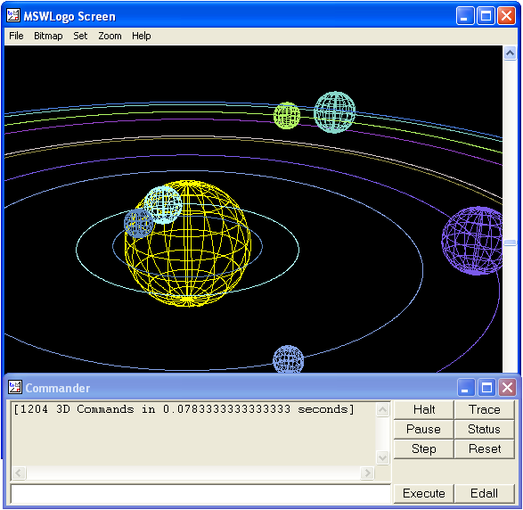Click the MSWLogo Screen title bar icon
The image size is (523, 510).
[13, 16]
